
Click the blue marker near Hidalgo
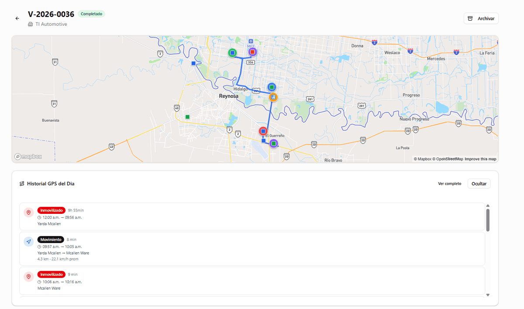271,86
